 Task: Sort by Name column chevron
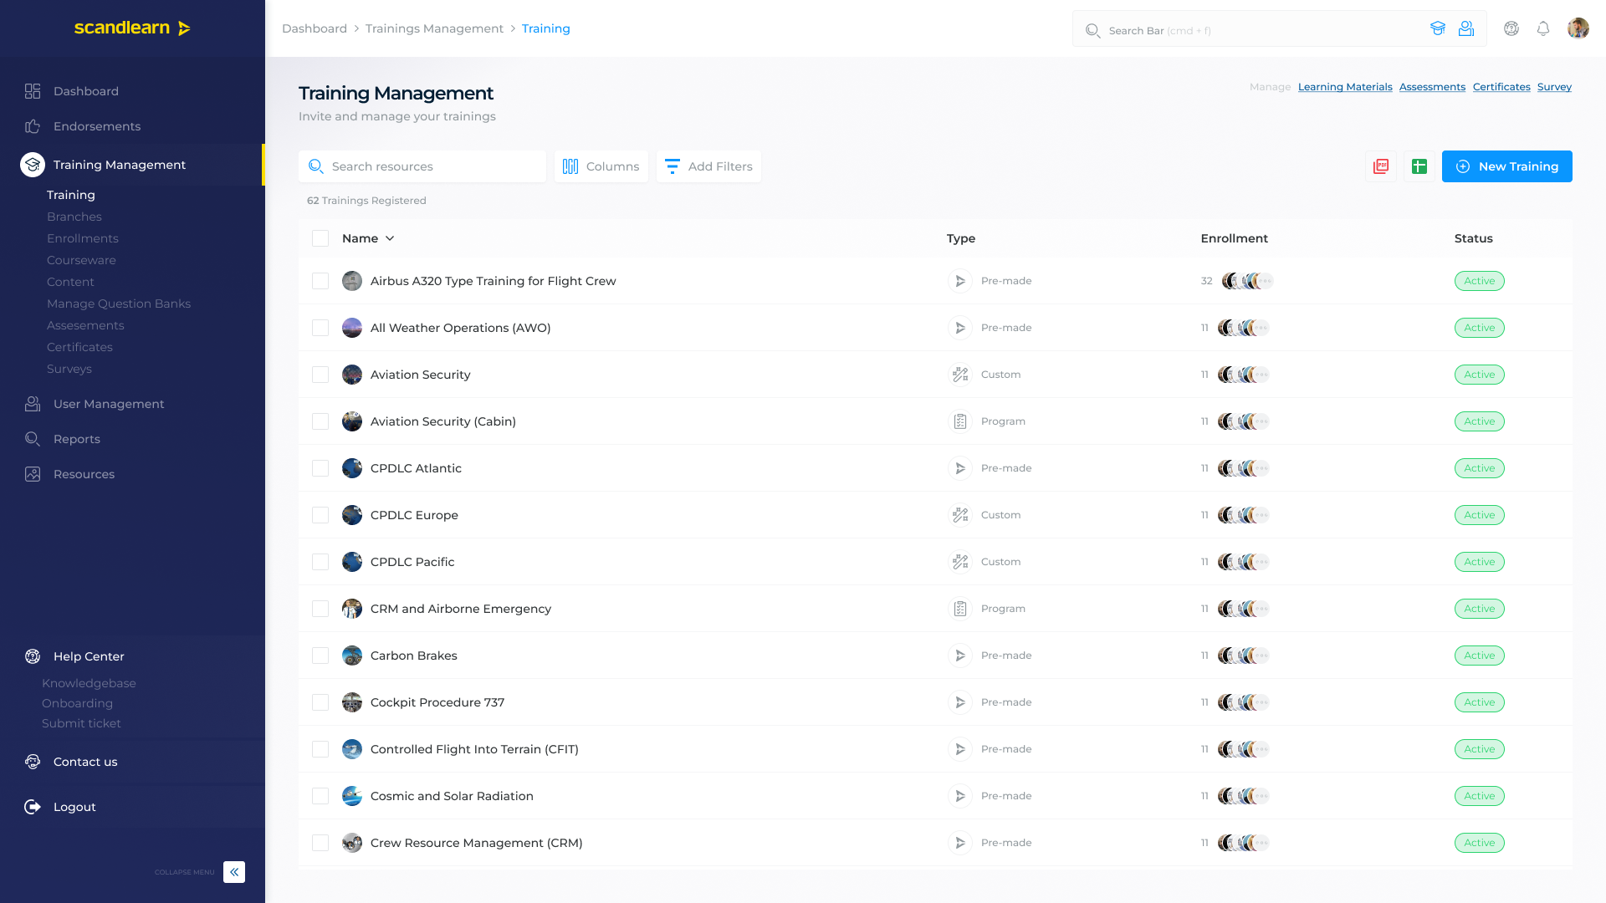[x=390, y=238]
